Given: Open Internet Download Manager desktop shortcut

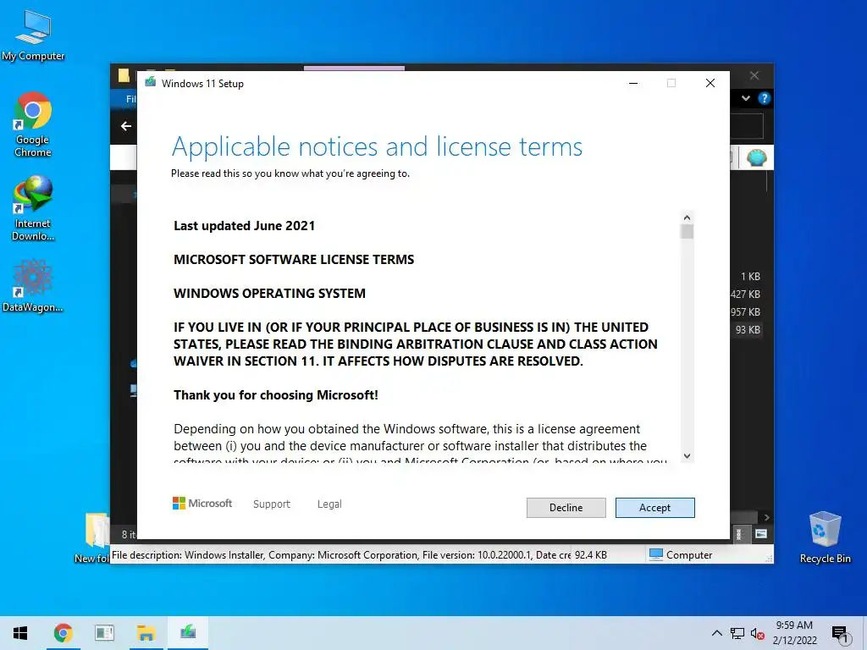Looking at the screenshot, I should (x=33, y=208).
